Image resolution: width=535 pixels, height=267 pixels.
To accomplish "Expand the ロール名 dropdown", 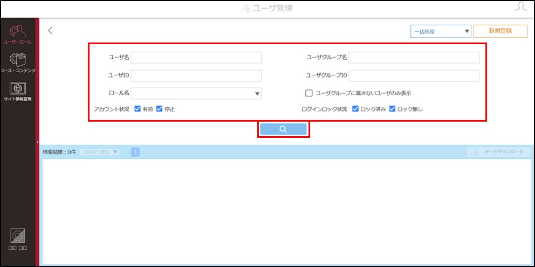I will pyautogui.click(x=196, y=93).
